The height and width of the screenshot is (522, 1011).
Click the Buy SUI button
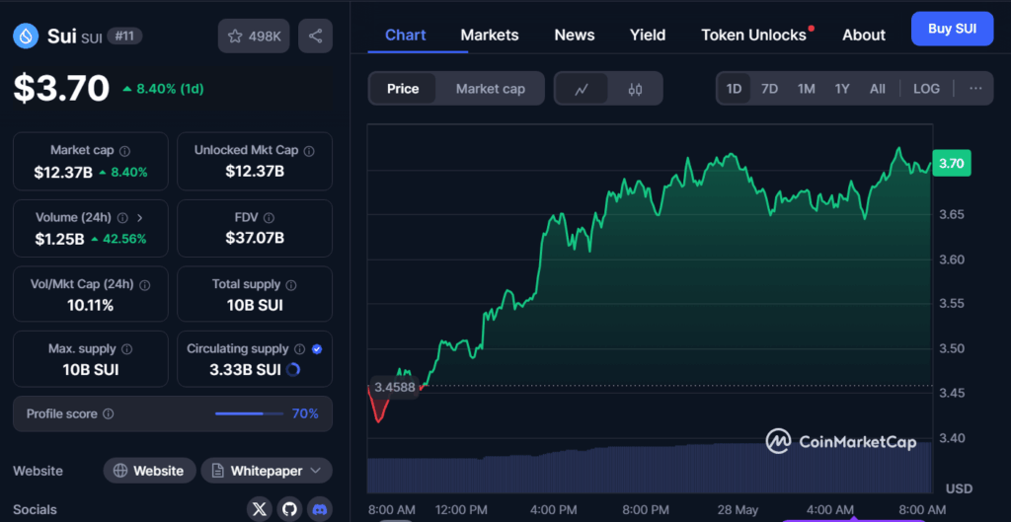click(953, 29)
